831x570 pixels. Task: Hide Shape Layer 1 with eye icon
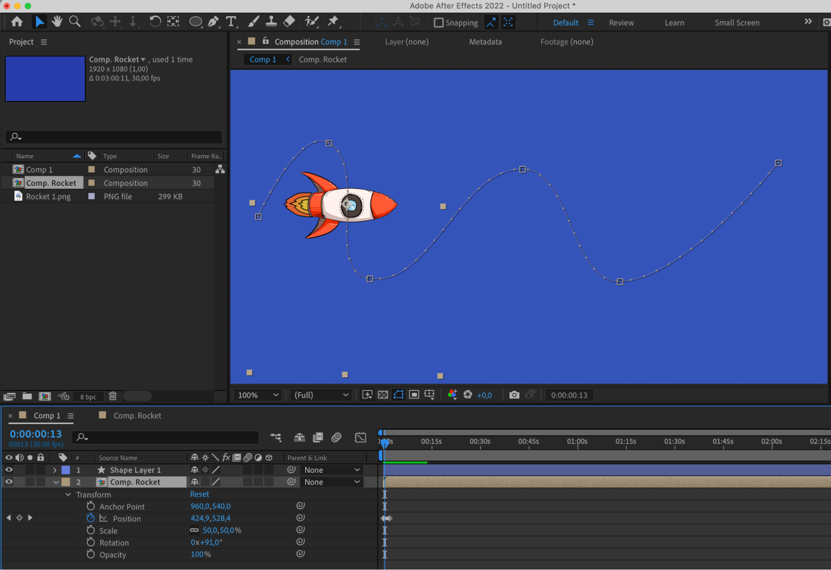point(9,470)
